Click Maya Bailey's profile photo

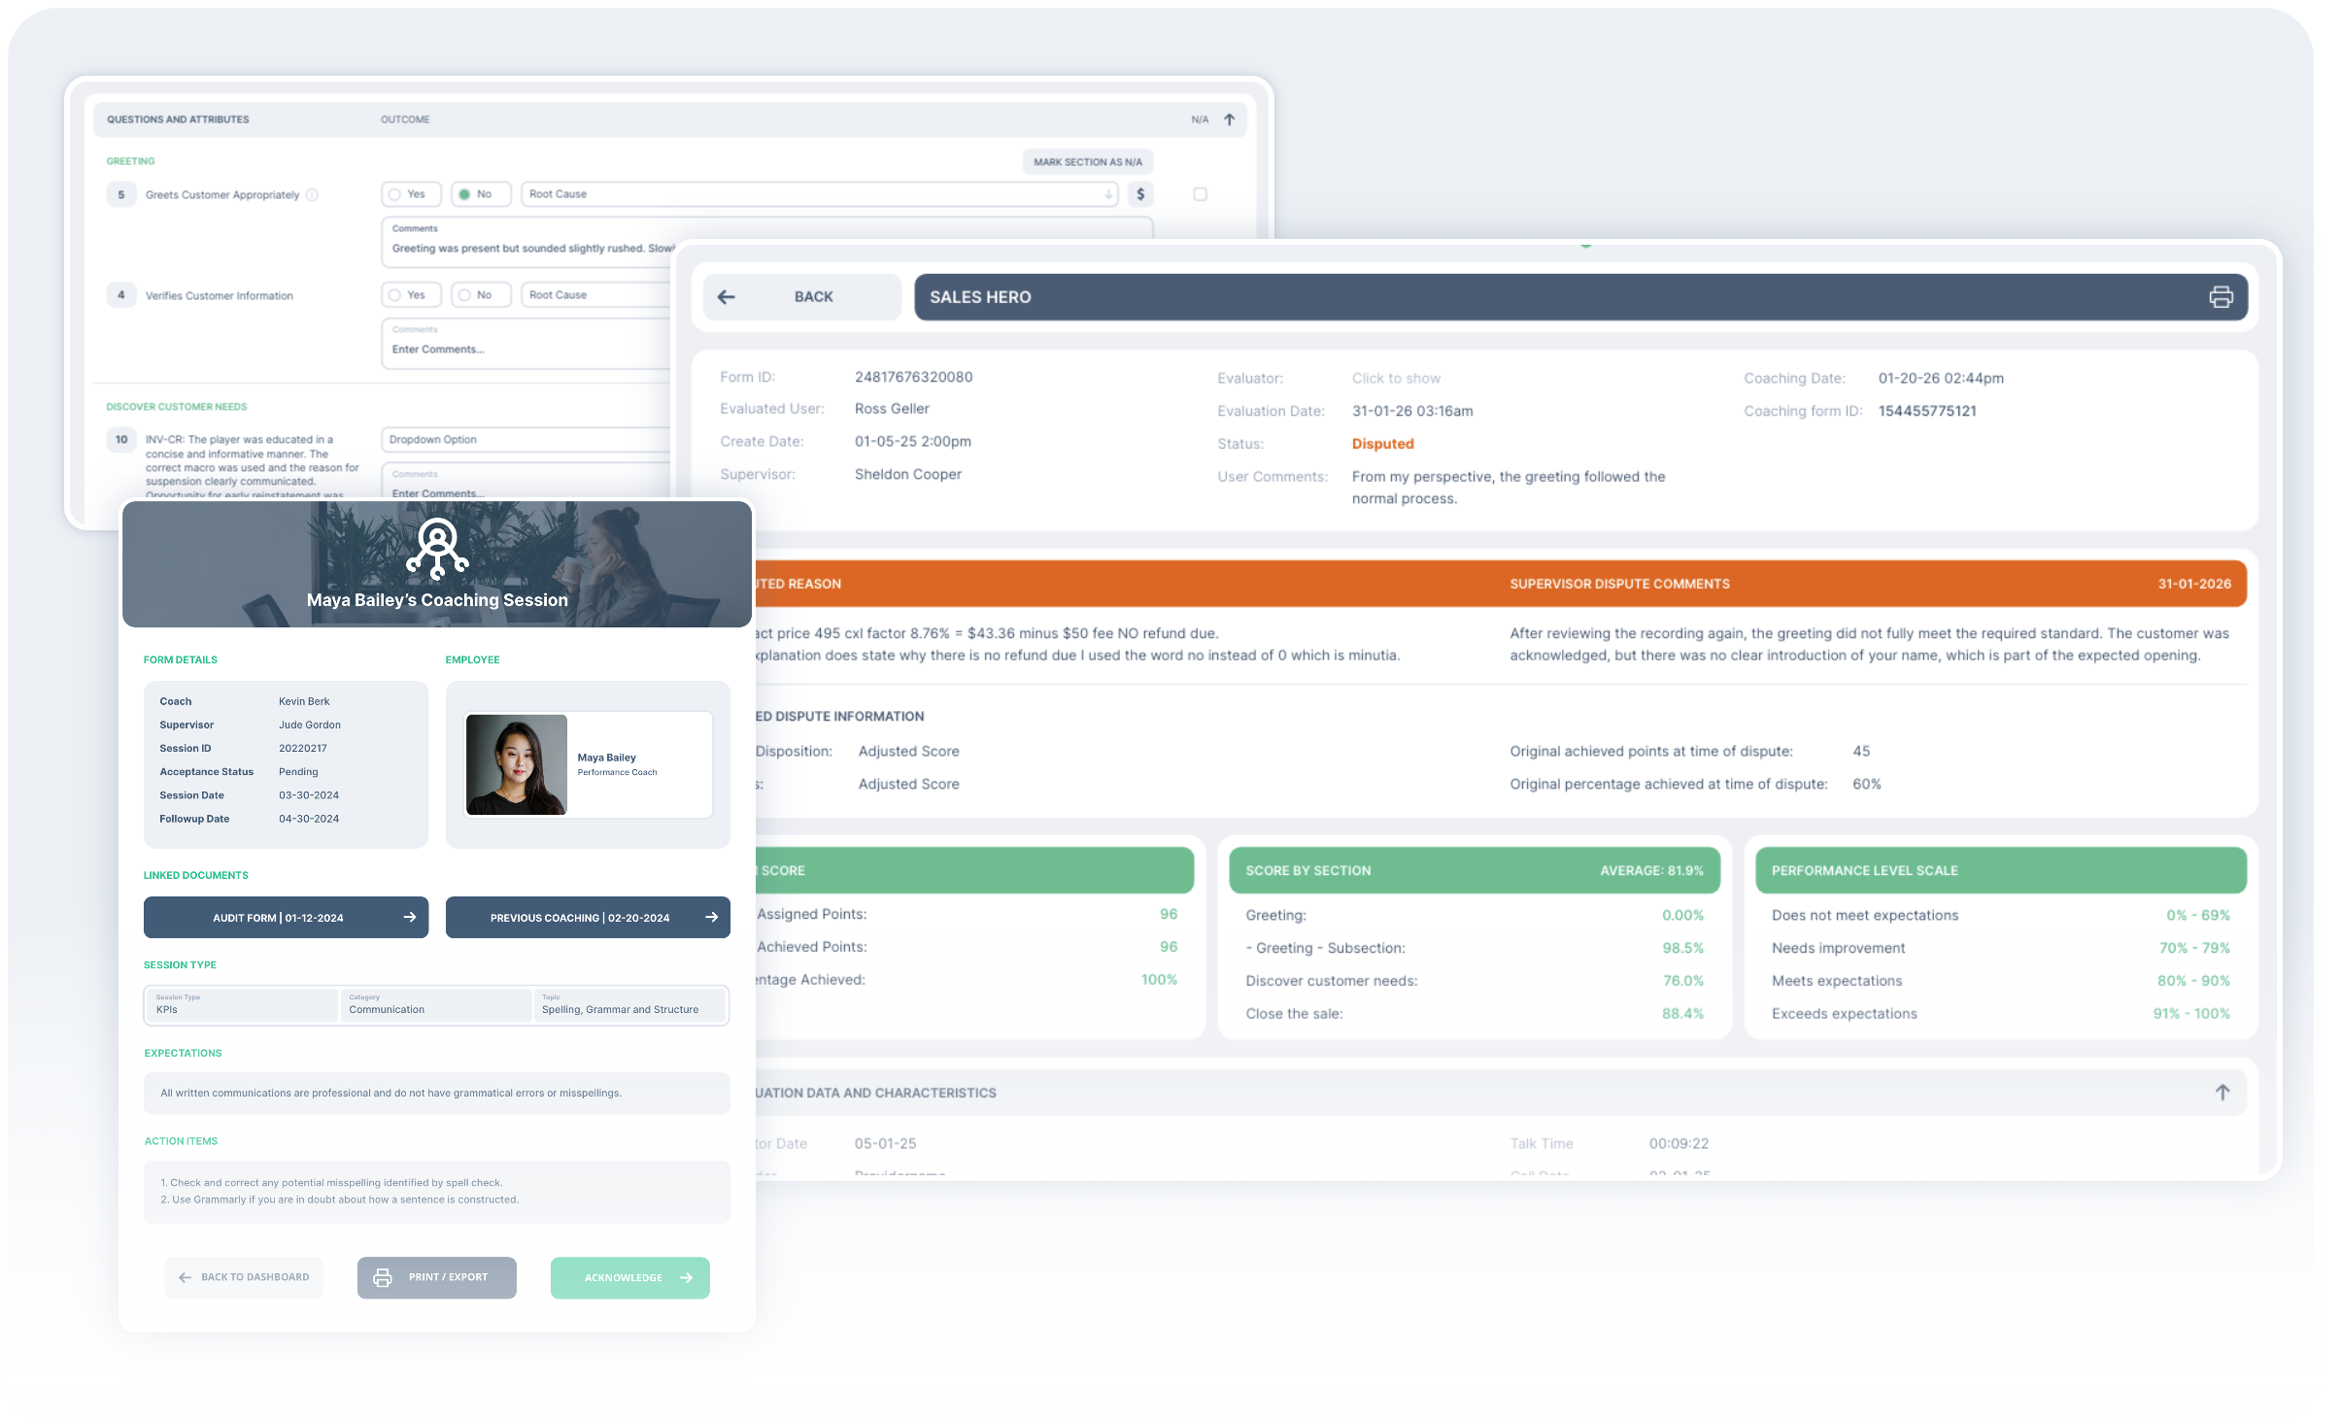pyautogui.click(x=517, y=764)
